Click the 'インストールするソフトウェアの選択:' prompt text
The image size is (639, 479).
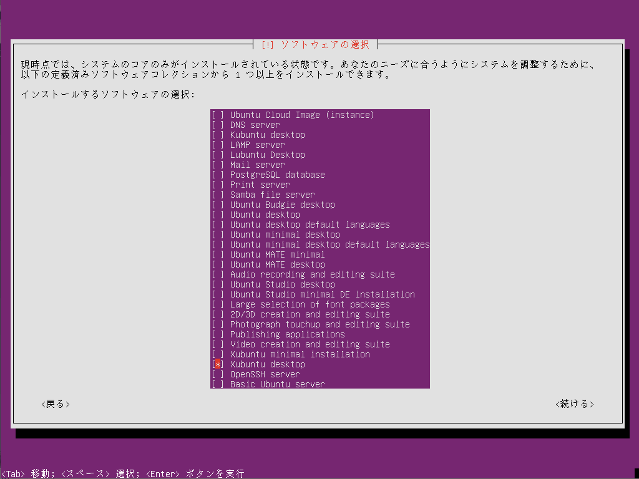[108, 95]
